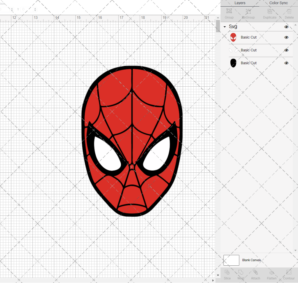Viewport: 298px width, 283px height.
Task: Click the Delete trash icon
Action: click(x=289, y=11)
